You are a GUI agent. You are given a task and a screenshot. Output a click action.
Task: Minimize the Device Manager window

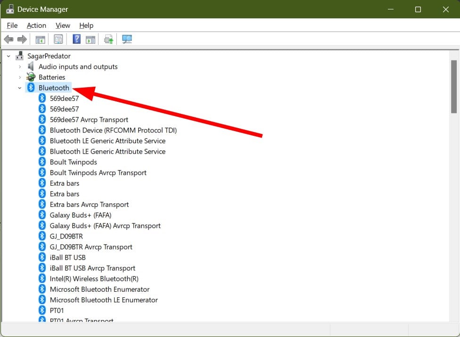click(x=390, y=9)
